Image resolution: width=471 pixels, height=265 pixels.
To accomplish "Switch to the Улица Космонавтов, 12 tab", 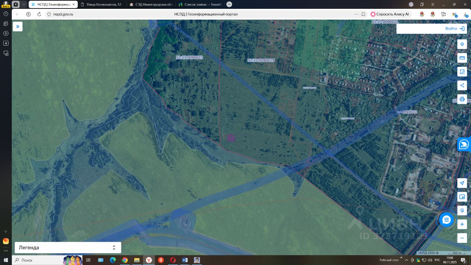I will pos(103,4).
